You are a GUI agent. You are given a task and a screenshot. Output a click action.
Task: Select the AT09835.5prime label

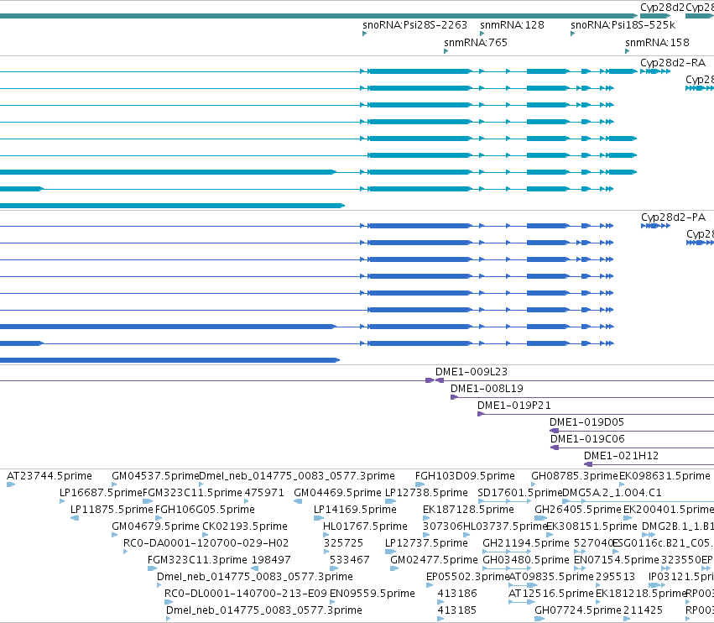coord(551,577)
